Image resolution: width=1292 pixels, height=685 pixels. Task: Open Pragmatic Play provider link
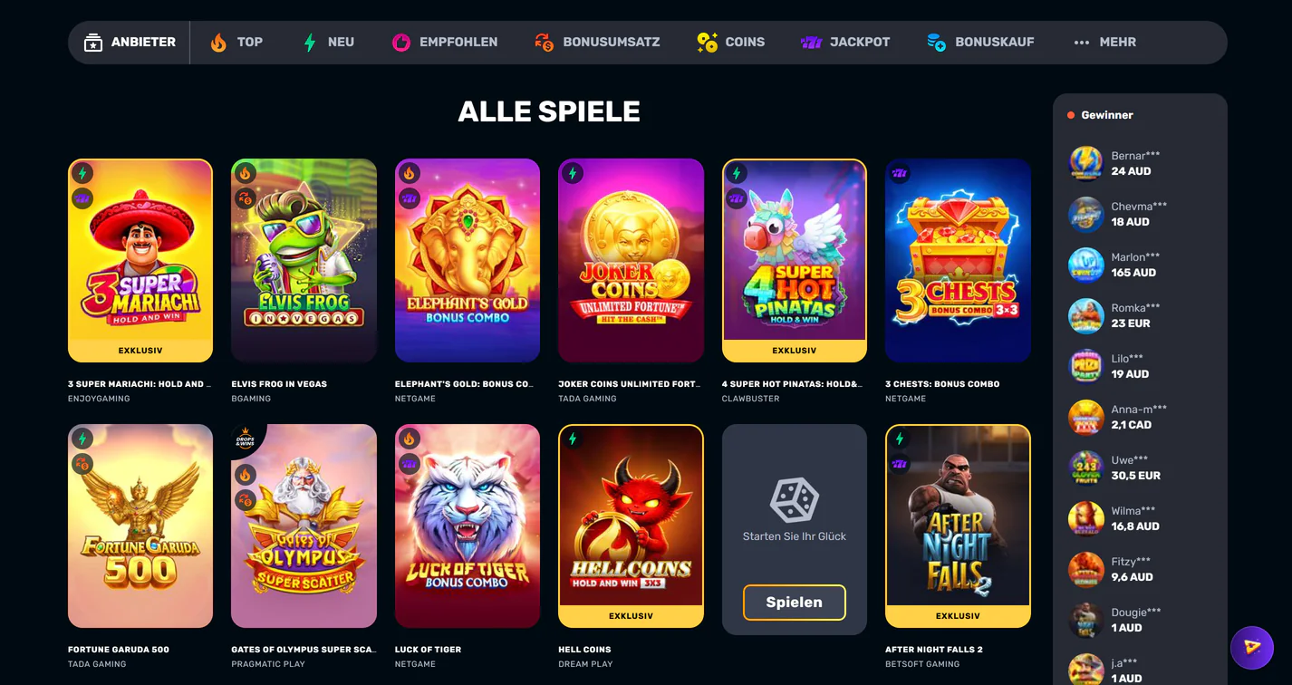pos(268,664)
